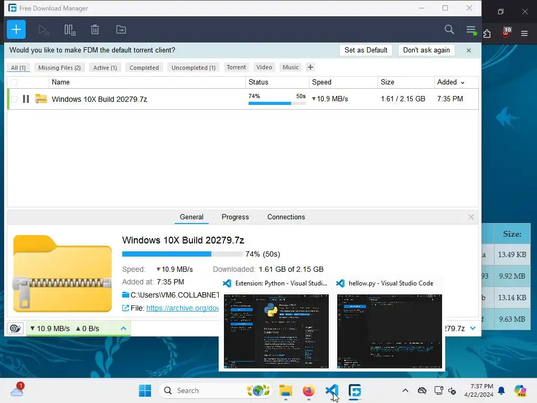Open the Connections details tab
Screen dimensions: 537x403
(286, 217)
